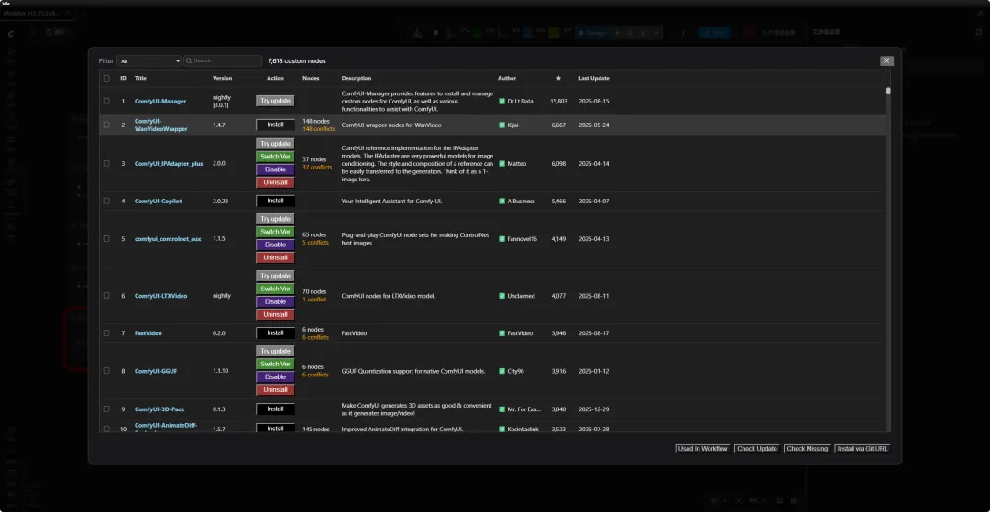Click the Install via Git URL button

[863, 449]
